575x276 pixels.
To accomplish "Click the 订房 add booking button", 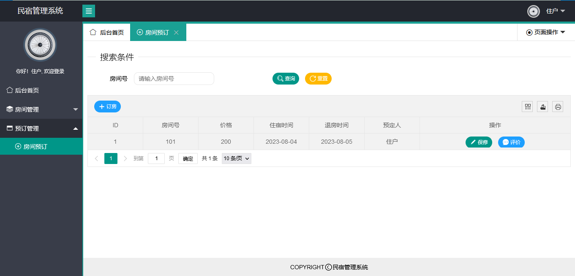I will tap(107, 107).
